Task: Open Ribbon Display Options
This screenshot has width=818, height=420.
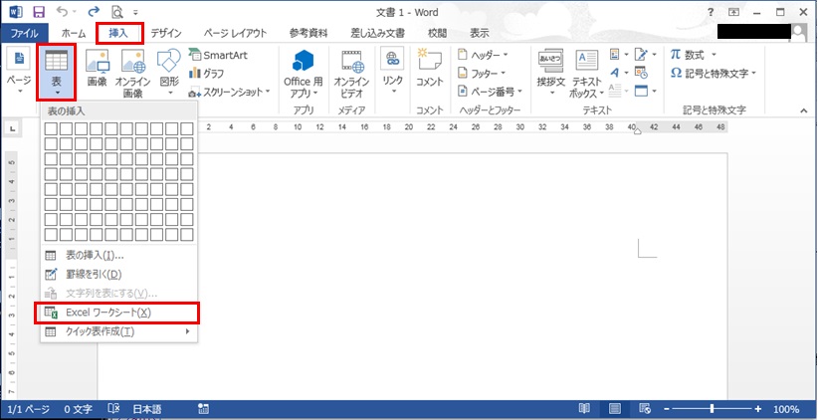Action: (x=734, y=12)
